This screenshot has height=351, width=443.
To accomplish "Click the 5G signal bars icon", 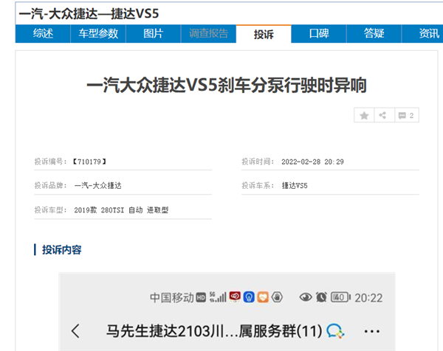I will [x=218, y=297].
